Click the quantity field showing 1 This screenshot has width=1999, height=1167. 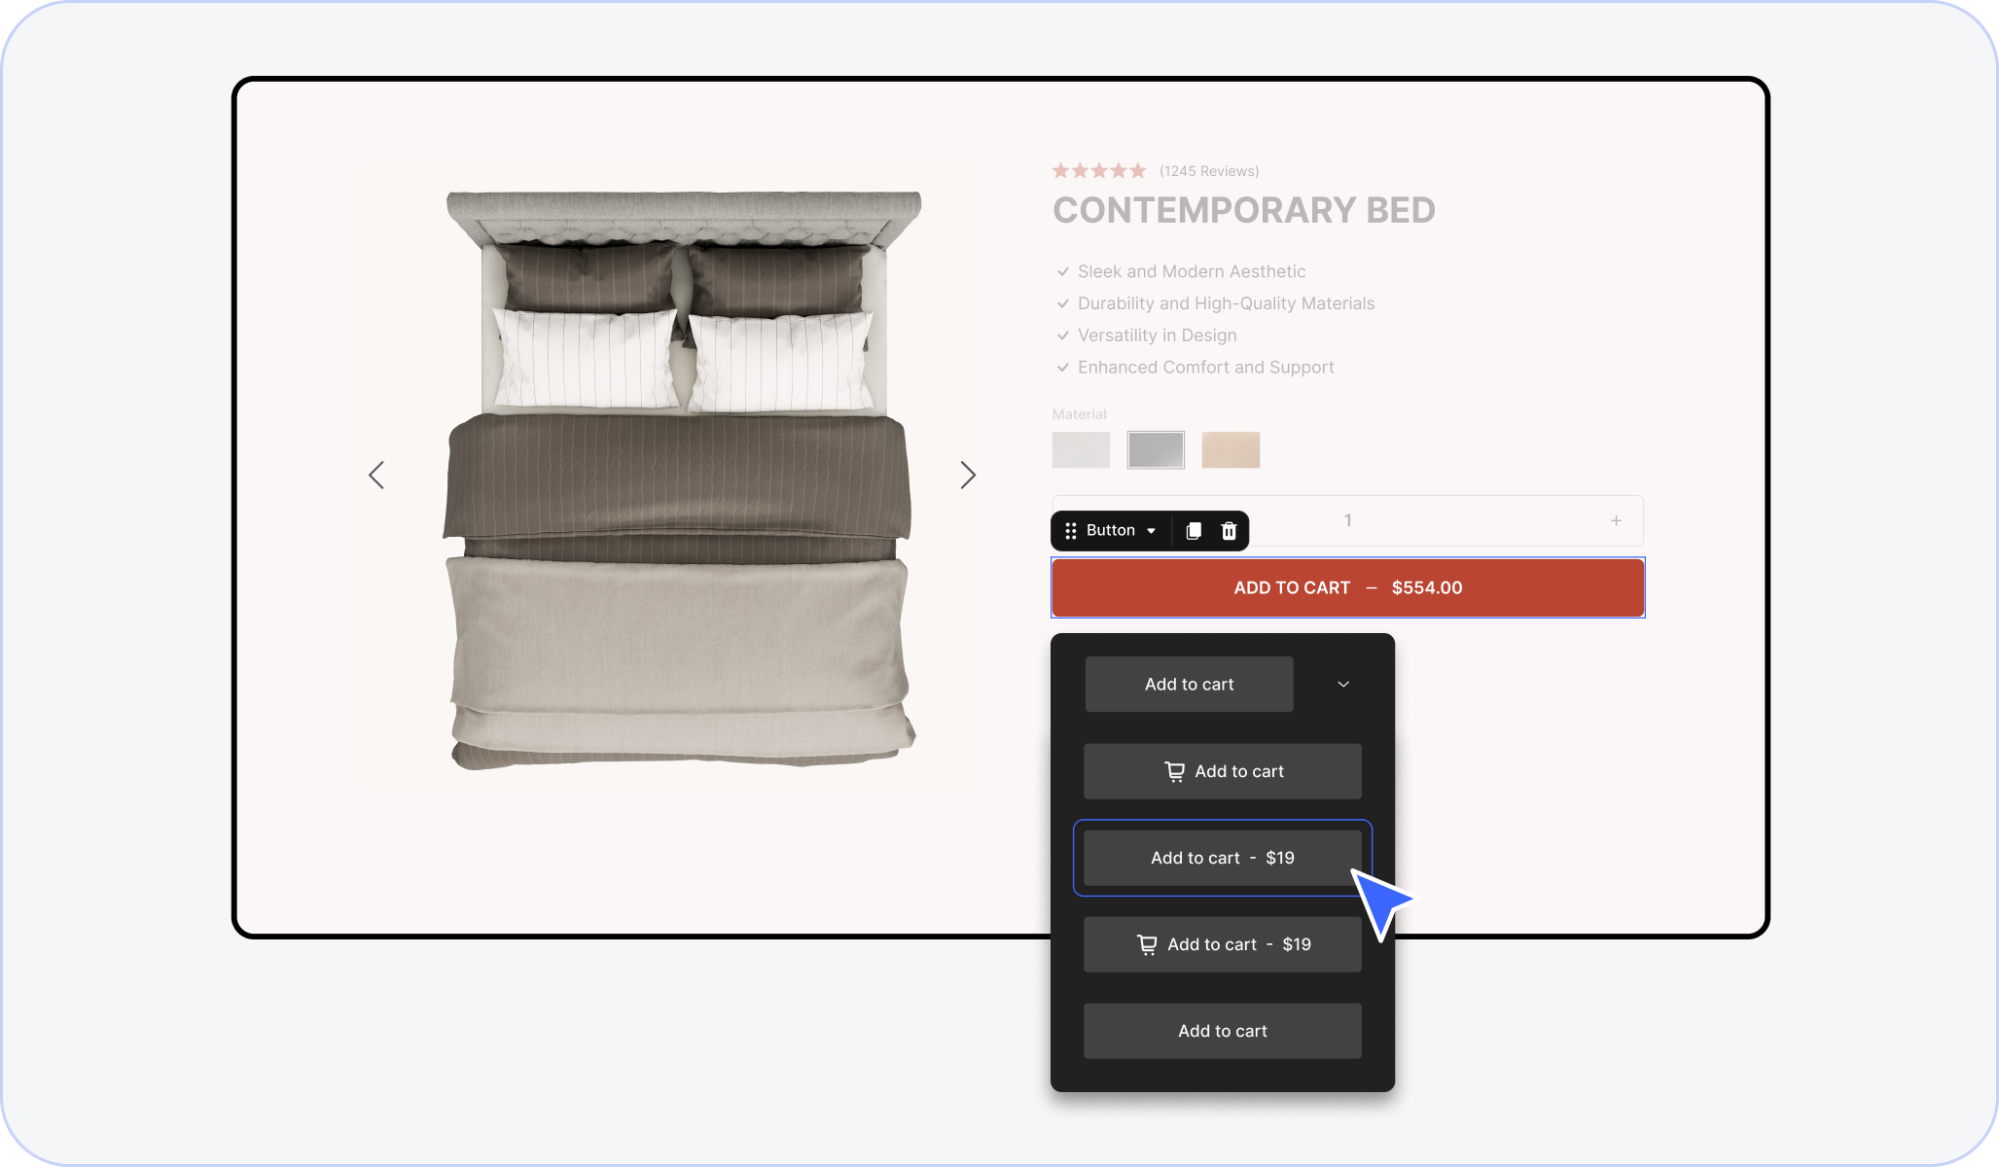[x=1348, y=520]
